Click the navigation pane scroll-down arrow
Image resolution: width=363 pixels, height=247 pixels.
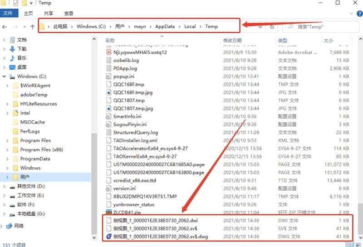94,237
